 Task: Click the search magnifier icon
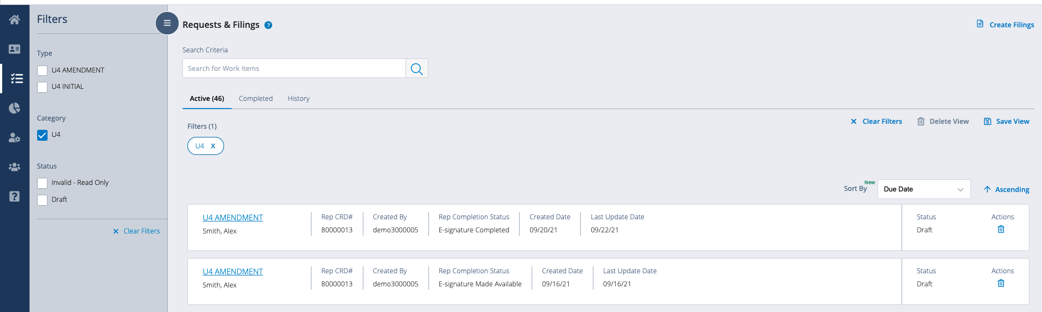416,69
